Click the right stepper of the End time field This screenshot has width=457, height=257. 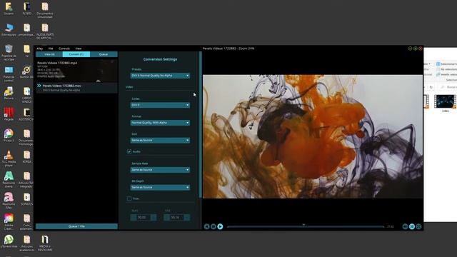187,218
